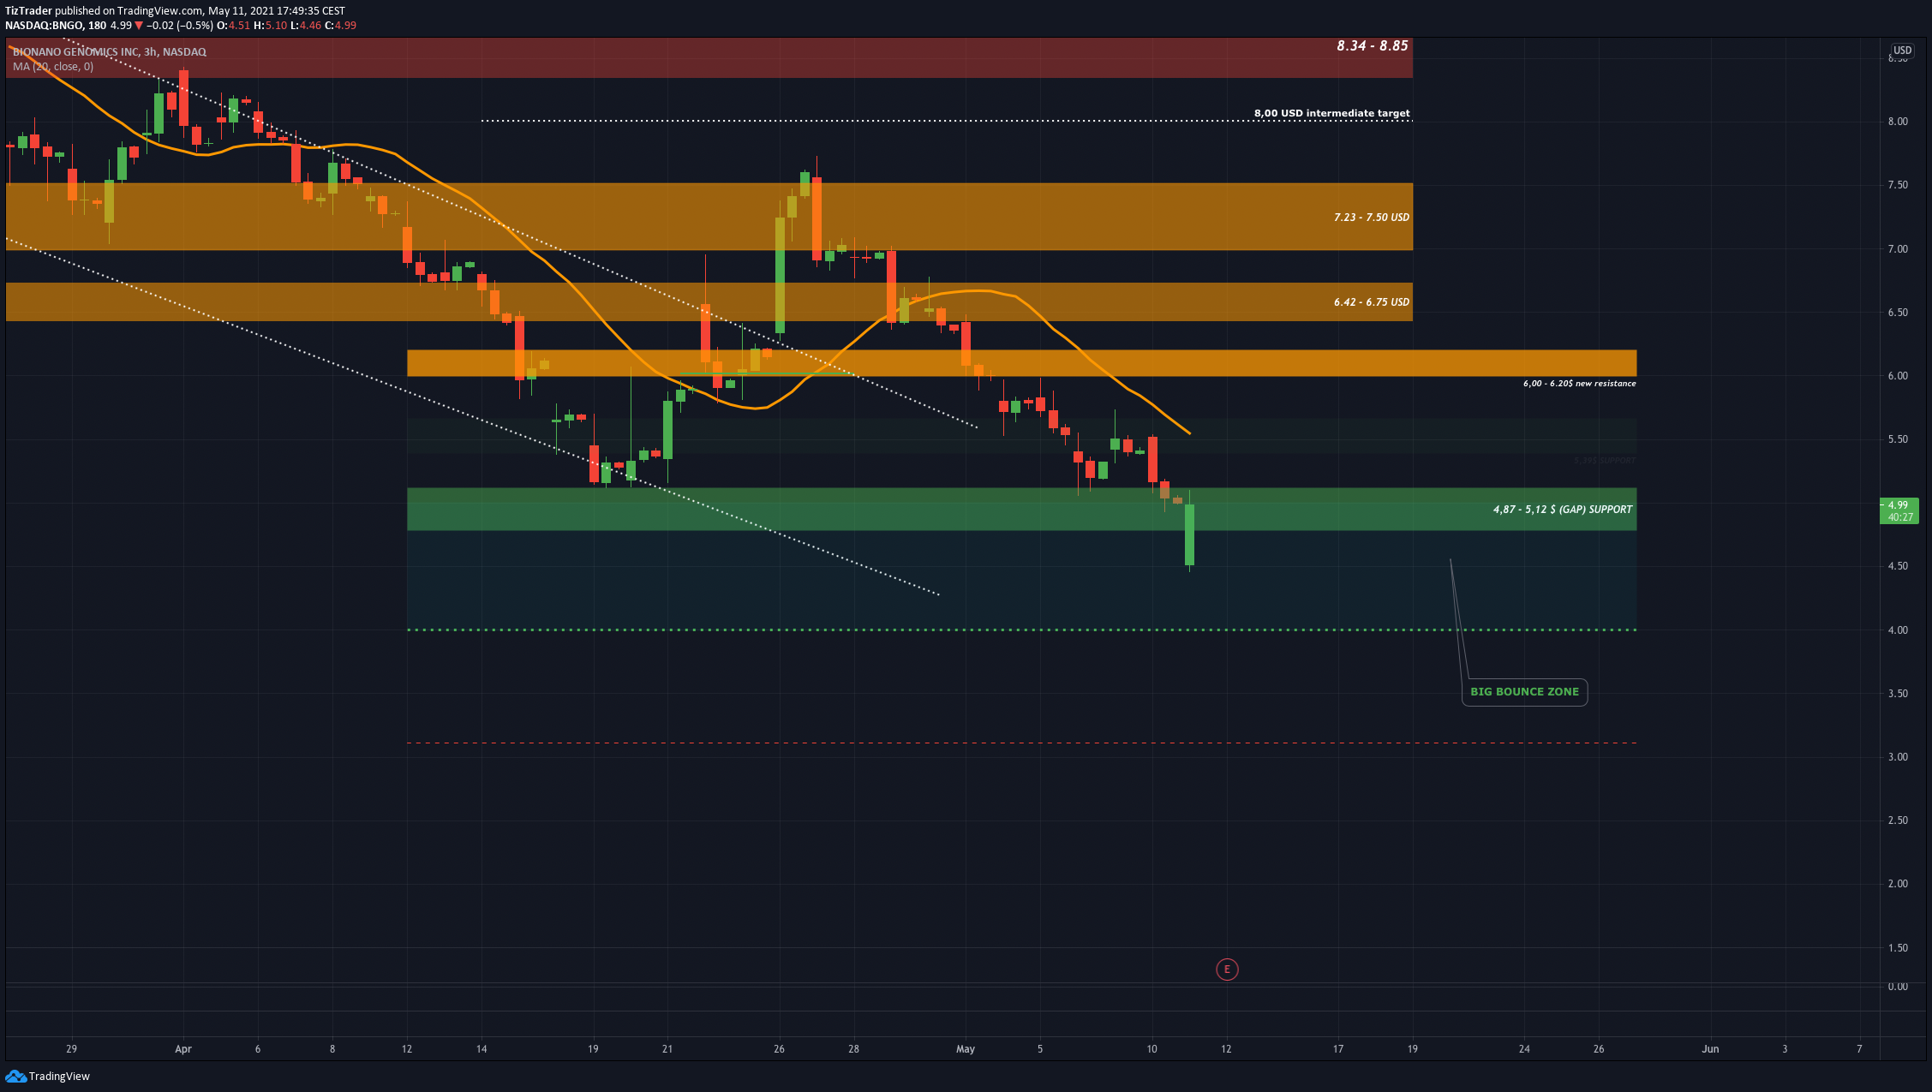Click the 8.00 price axis label
The width and height of the screenshot is (1932, 1092).
[x=1898, y=122]
